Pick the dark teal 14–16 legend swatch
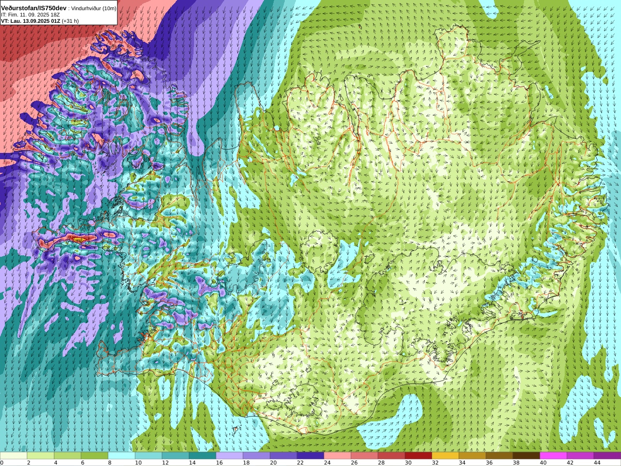 point(202,456)
